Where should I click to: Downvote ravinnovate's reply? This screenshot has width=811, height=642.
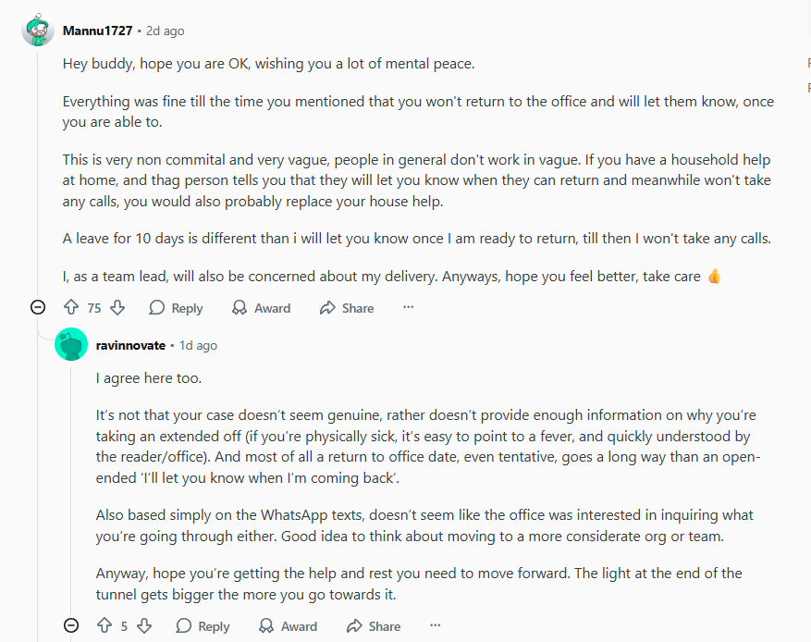[143, 626]
